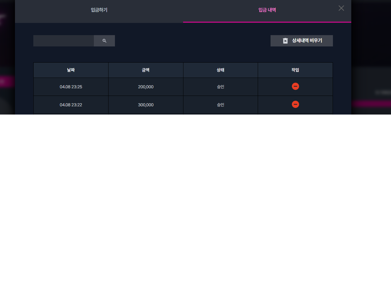Image resolution: width=391 pixels, height=281 pixels.
Task: Close the deposit dialog with X
Action: 341,8
